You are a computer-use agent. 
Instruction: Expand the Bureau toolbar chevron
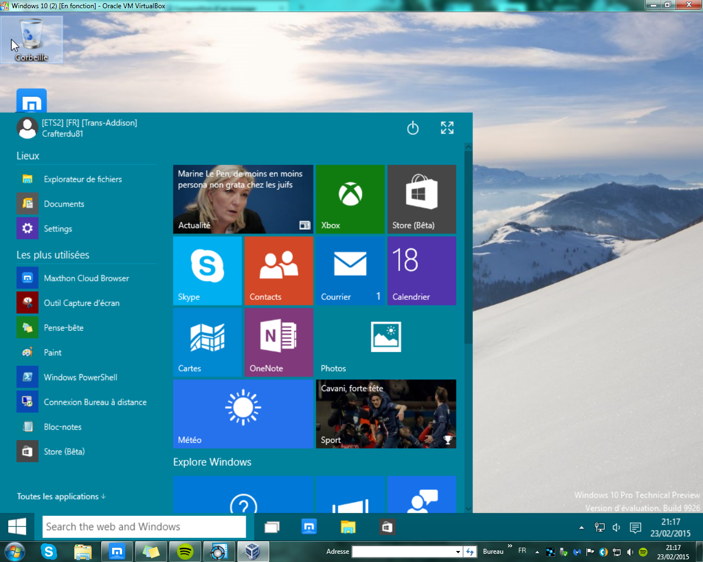[x=510, y=547]
